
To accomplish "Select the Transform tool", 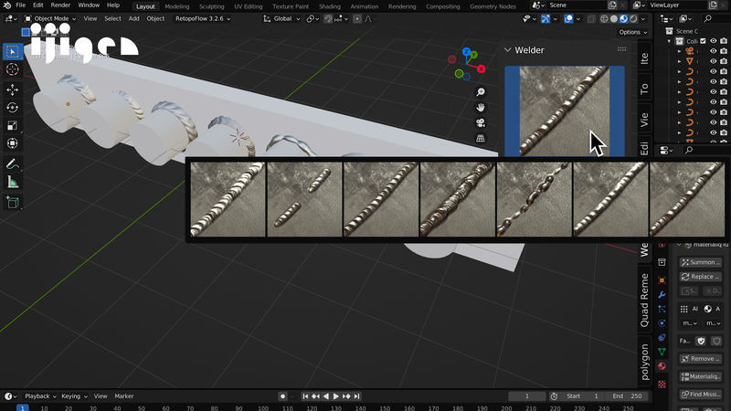I will point(13,143).
